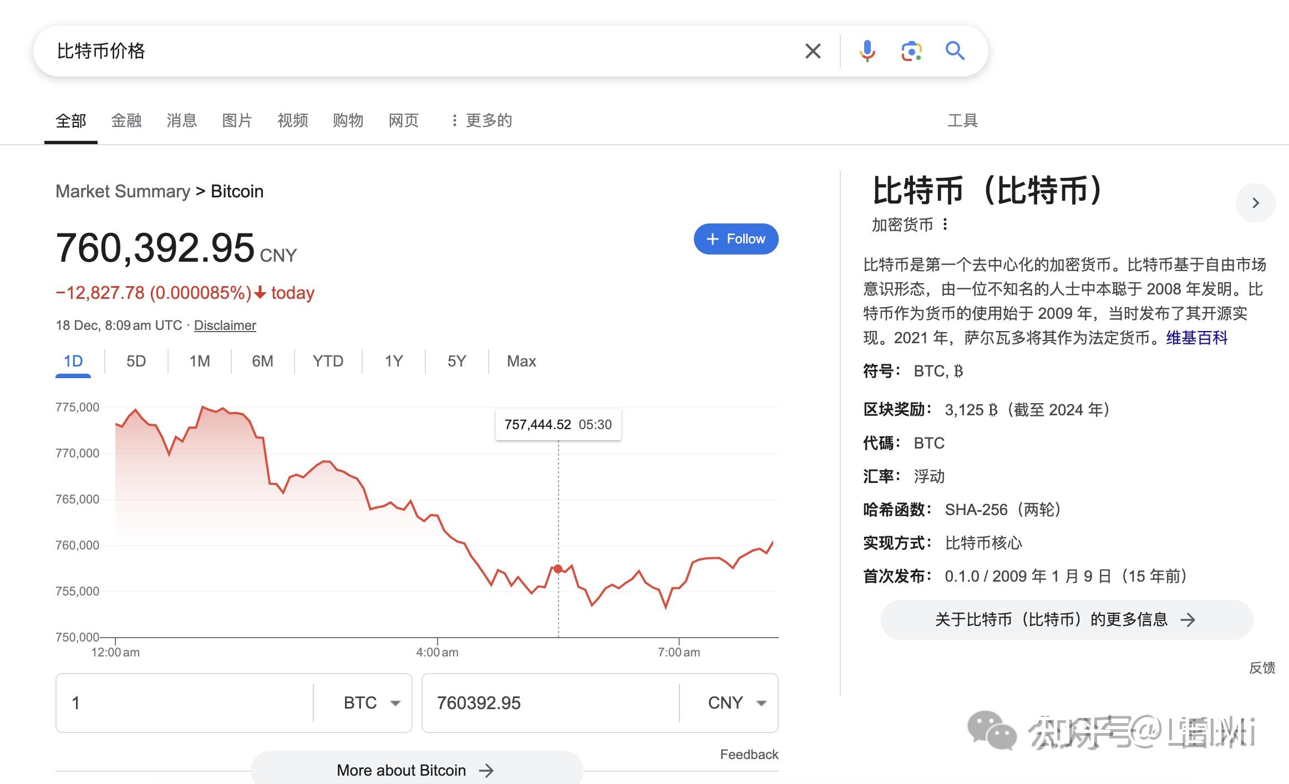This screenshot has height=784, width=1289.
Task: Click the red data point at 05:30
Action: 558,569
